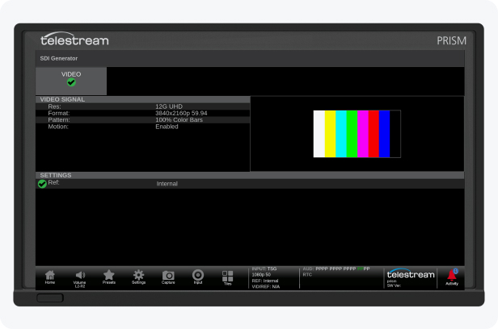Click the Telestream logo on the bezel

[74, 39]
